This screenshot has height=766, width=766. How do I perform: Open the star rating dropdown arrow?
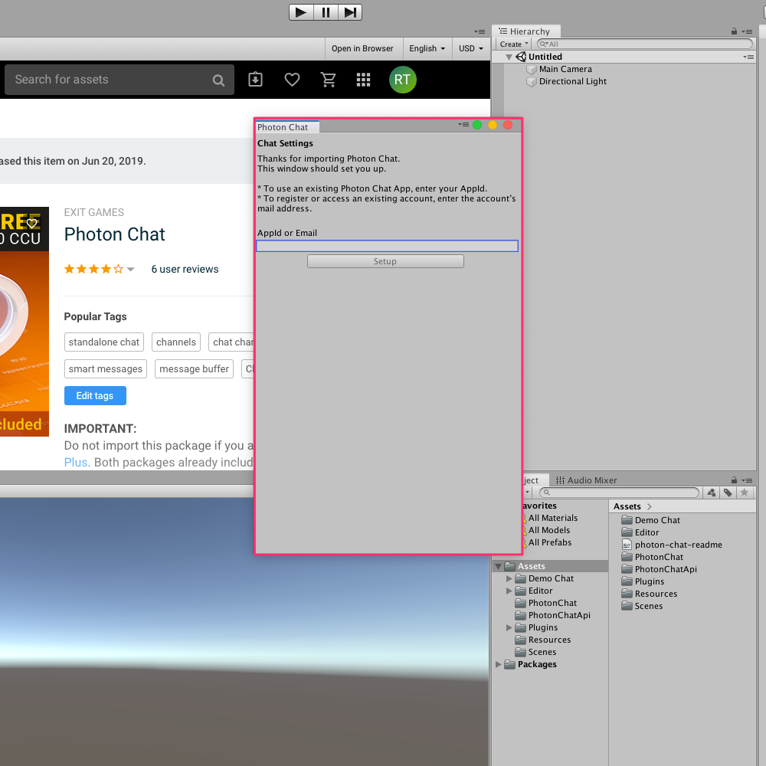click(130, 269)
